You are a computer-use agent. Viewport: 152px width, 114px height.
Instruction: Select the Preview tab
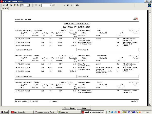click(5, 9)
